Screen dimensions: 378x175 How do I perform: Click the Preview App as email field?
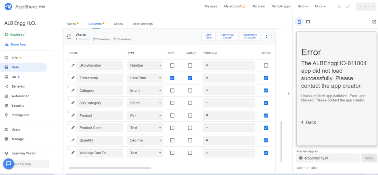328,158
